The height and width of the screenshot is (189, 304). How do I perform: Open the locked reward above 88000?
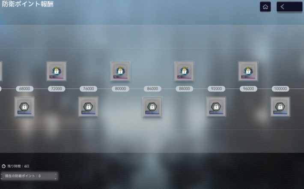tap(184, 71)
